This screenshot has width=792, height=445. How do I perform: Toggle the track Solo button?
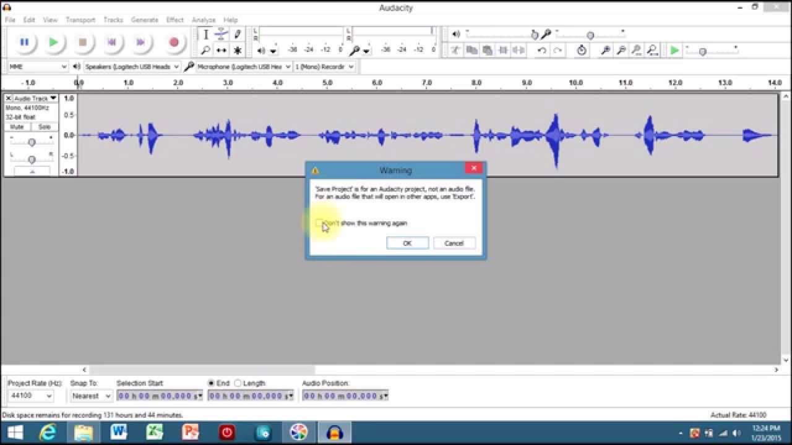[x=44, y=127]
